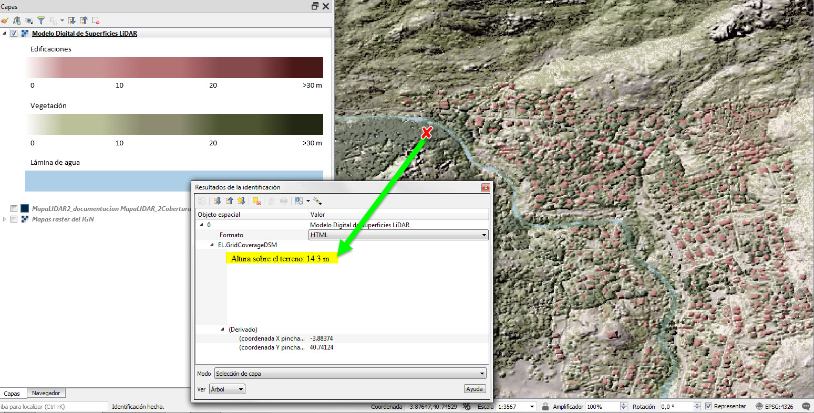Filter the legend by map content
Screen dimensions: 814x413
40,20
